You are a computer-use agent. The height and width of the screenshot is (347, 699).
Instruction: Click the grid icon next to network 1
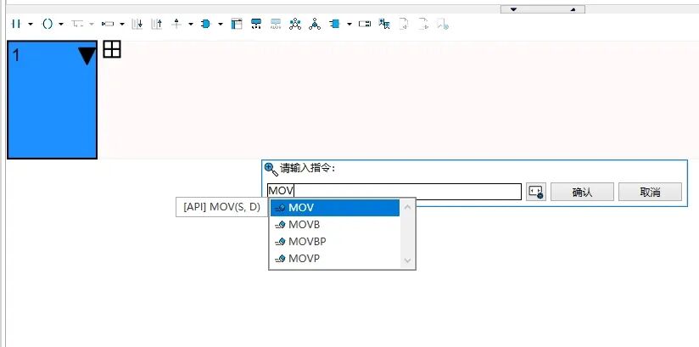click(112, 49)
